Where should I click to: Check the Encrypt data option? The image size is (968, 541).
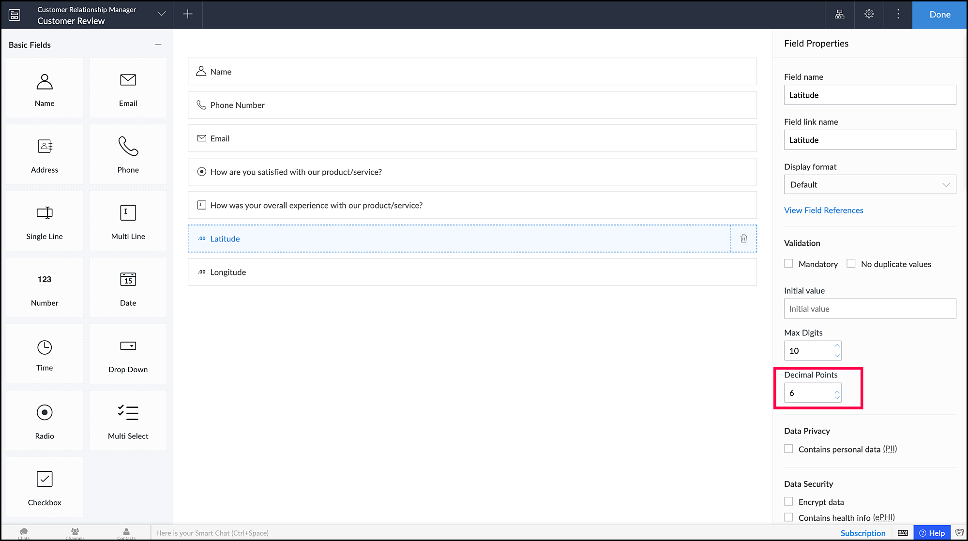tap(789, 502)
